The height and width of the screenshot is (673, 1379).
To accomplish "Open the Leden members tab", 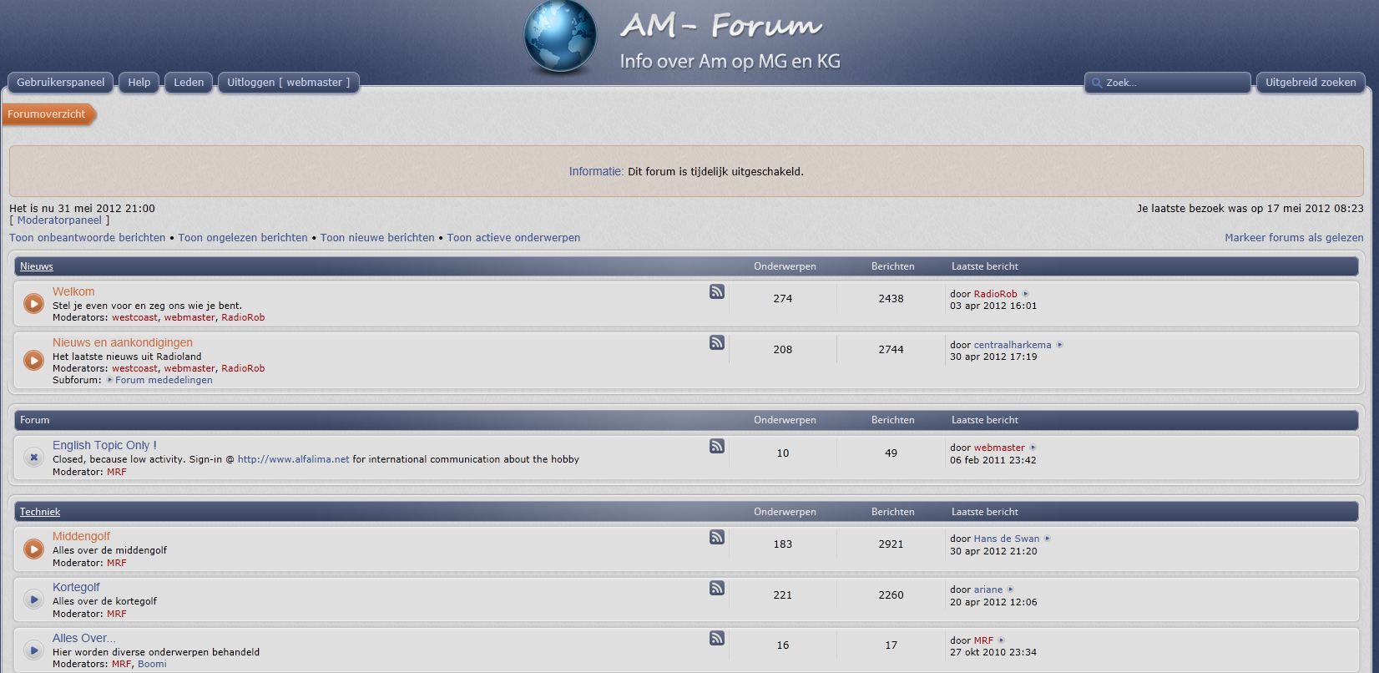I will point(189,83).
